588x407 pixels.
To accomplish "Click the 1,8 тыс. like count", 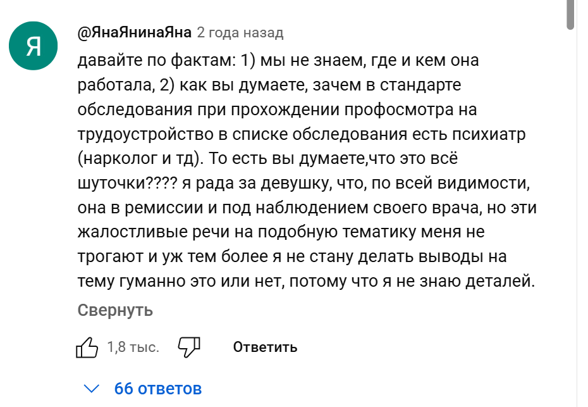I will tap(133, 348).
